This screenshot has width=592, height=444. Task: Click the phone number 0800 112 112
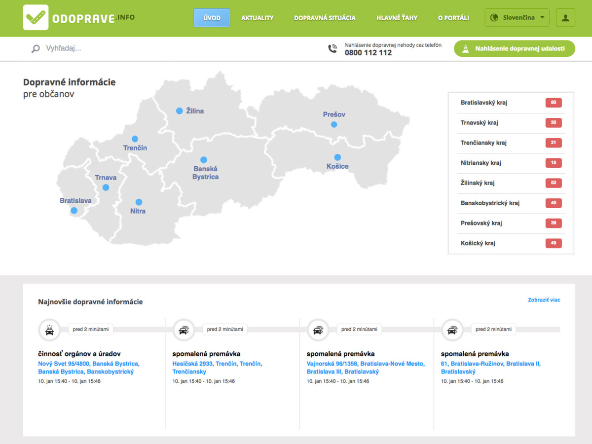pyautogui.click(x=368, y=53)
